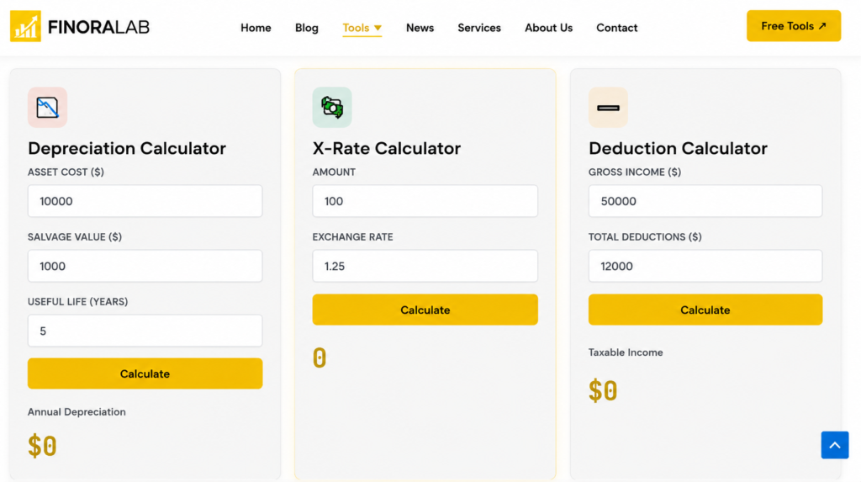Click the X-Rate Calculator money icon
Screen dimensions: 861x482
(x=332, y=107)
